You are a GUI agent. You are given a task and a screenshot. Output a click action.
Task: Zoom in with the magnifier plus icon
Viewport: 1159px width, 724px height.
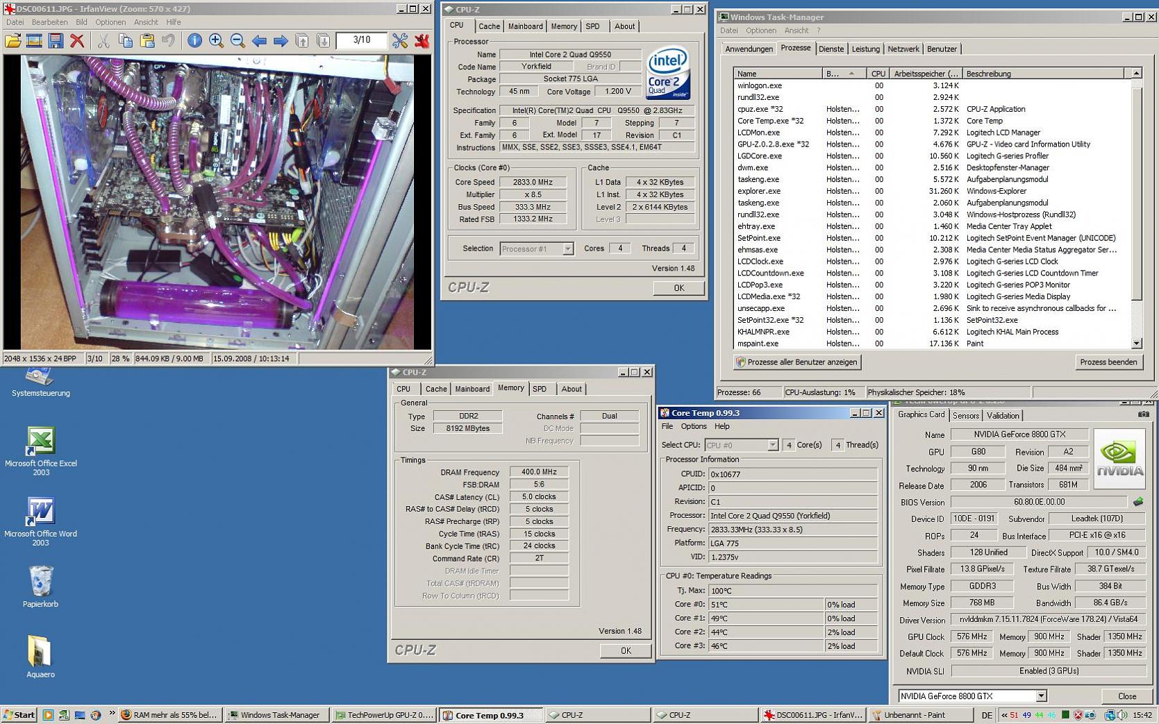pyautogui.click(x=216, y=41)
